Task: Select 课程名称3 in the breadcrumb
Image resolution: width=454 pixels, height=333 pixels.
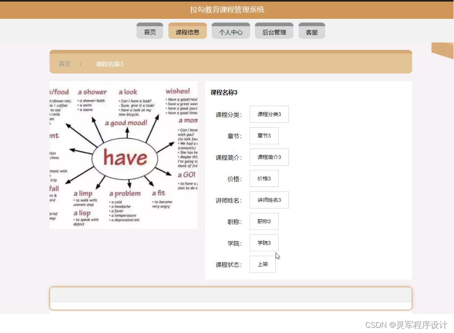Action: click(108, 64)
